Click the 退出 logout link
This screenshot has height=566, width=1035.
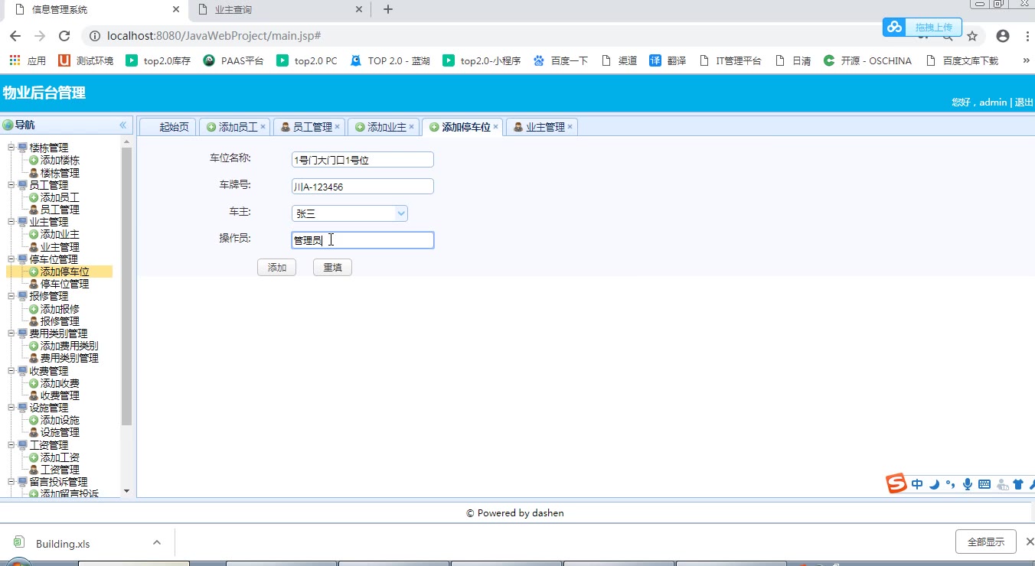[1024, 102]
